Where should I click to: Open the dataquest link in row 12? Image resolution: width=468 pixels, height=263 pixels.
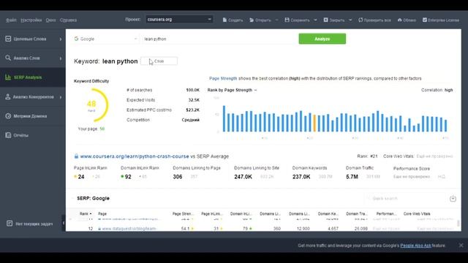click(x=129, y=229)
